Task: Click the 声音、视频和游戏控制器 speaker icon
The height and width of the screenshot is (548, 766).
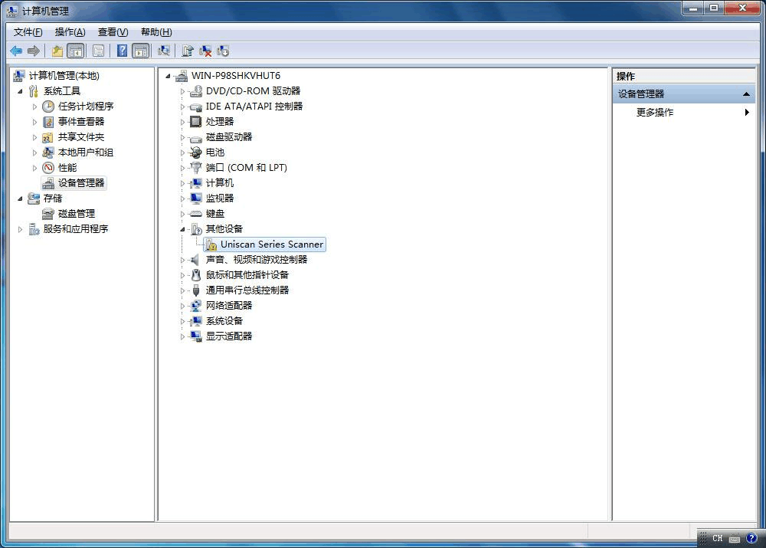Action: click(196, 260)
